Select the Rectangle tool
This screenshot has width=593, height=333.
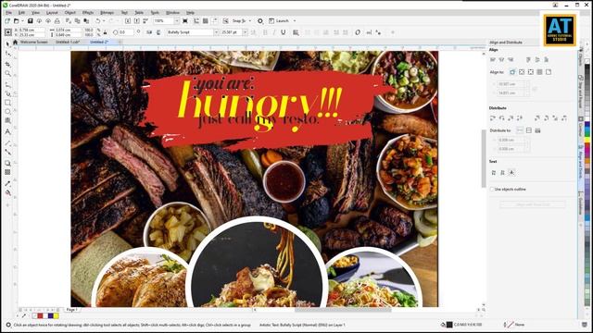coord(8,103)
